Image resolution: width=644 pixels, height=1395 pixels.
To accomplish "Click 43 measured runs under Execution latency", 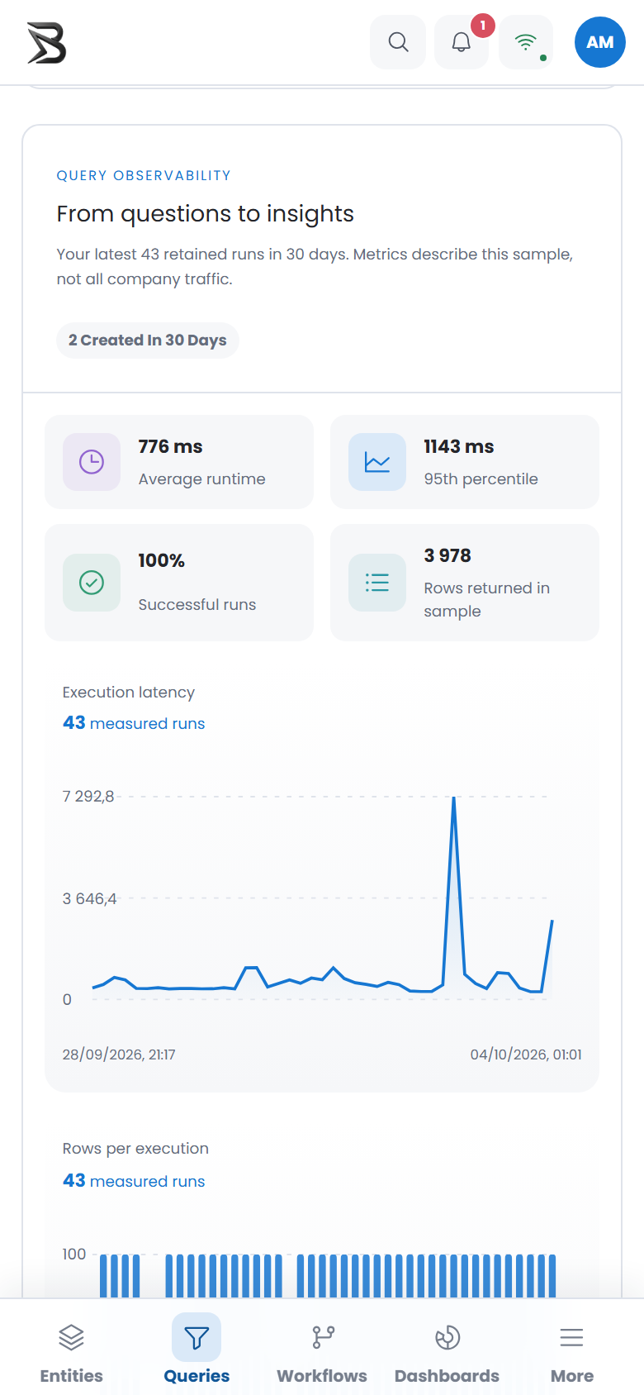I will tap(134, 723).
